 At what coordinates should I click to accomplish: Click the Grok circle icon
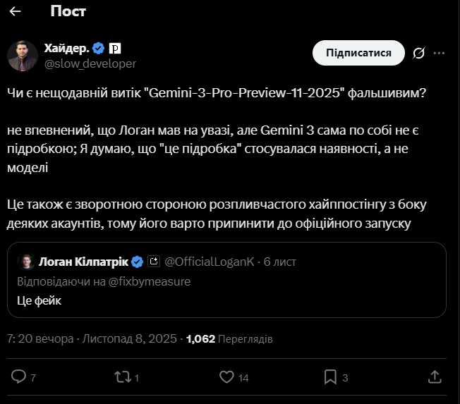pos(418,53)
